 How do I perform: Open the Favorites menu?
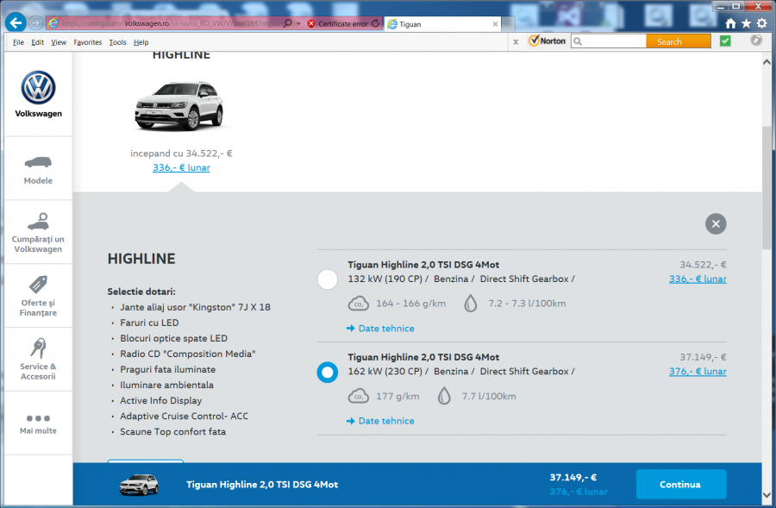pyautogui.click(x=87, y=42)
